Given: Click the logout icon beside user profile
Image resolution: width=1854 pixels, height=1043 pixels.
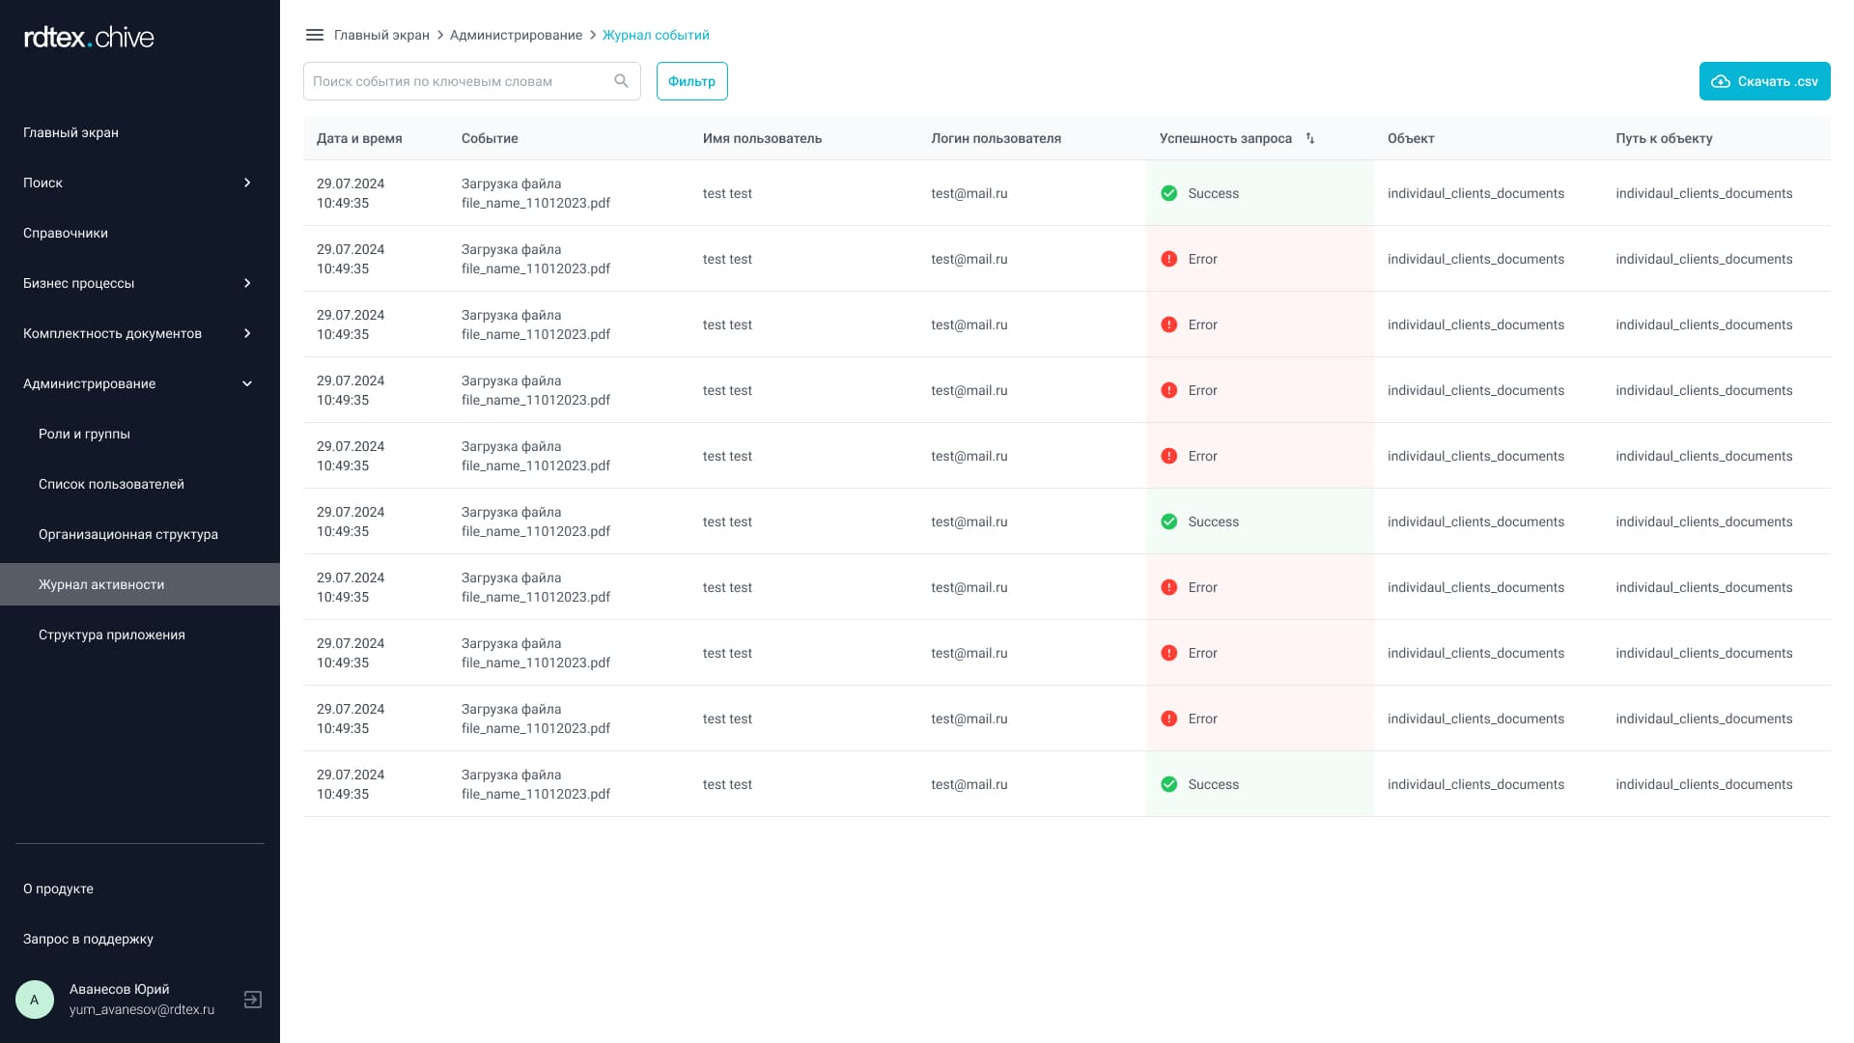Looking at the screenshot, I should tap(253, 1000).
